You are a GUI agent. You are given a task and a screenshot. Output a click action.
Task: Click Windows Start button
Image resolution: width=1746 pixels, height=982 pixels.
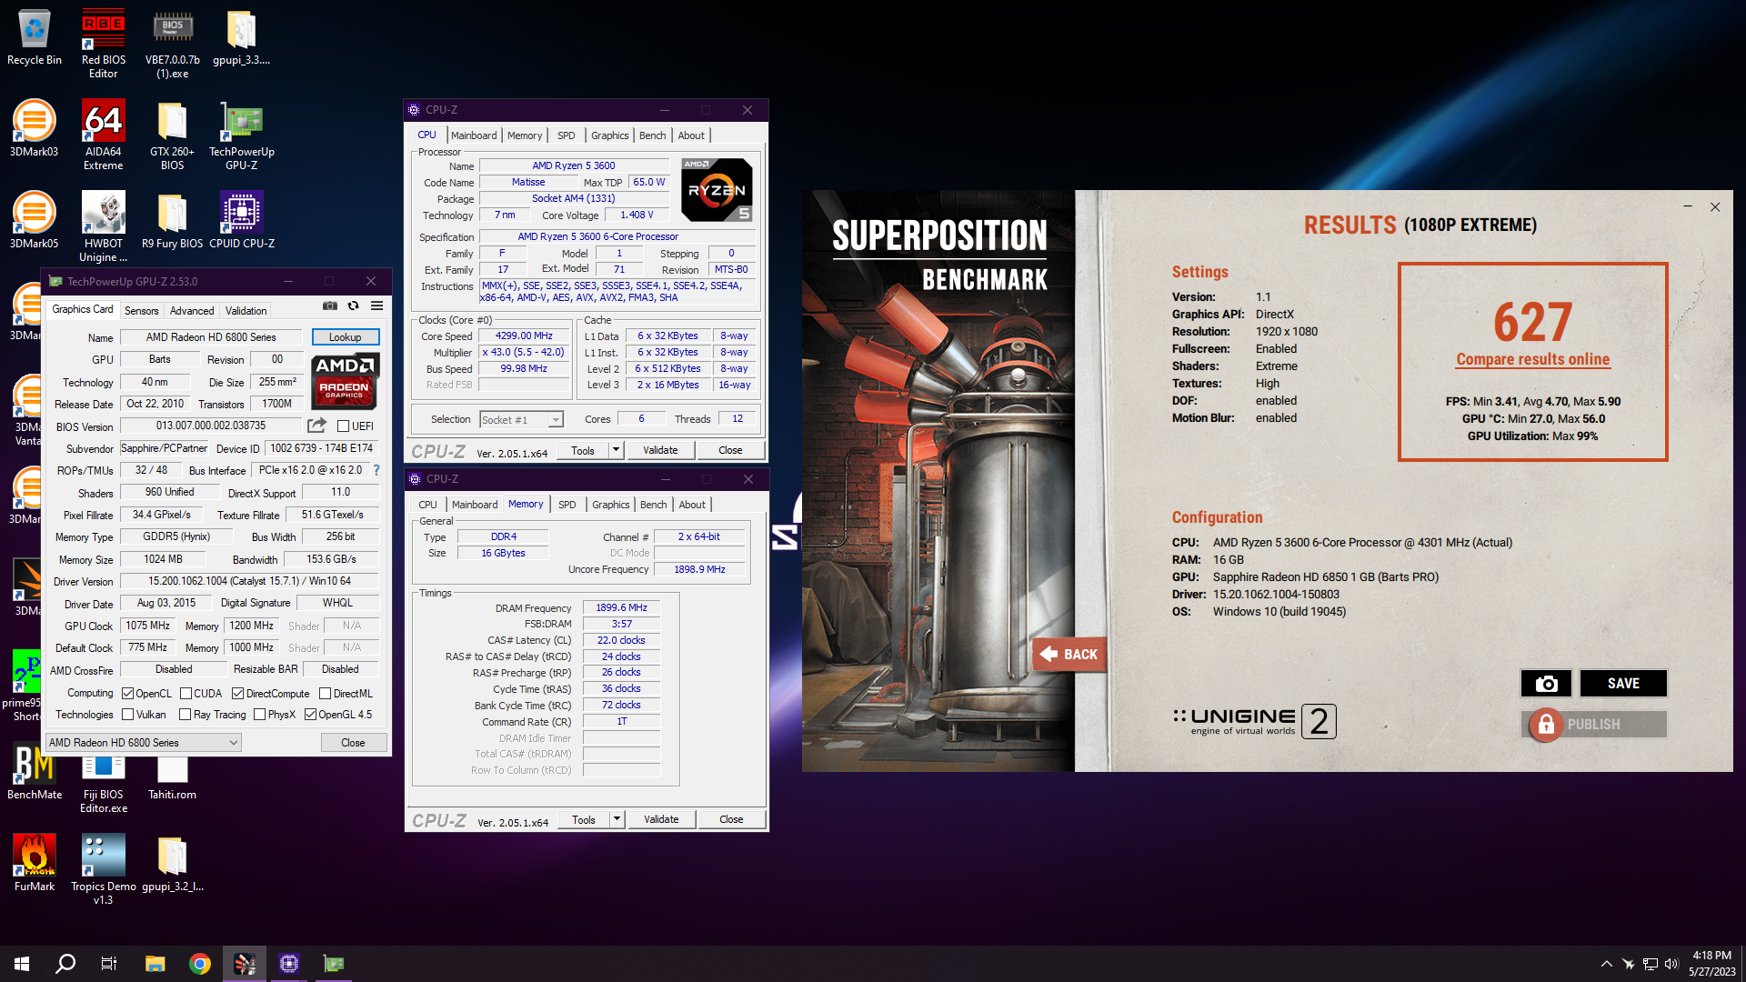pos(22,964)
